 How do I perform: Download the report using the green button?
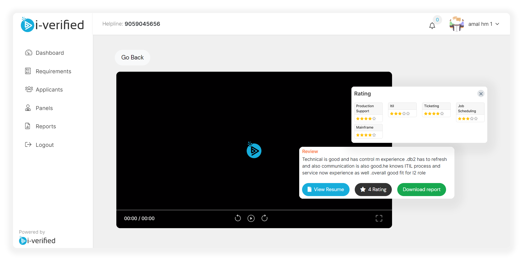pyautogui.click(x=421, y=190)
